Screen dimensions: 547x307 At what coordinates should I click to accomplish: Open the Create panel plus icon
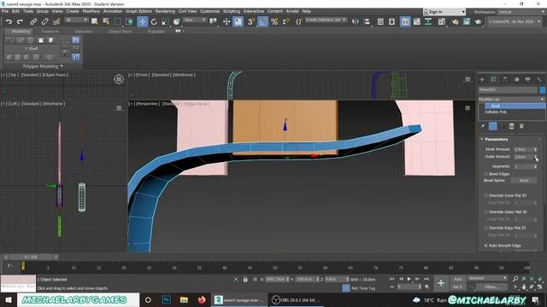(482, 79)
